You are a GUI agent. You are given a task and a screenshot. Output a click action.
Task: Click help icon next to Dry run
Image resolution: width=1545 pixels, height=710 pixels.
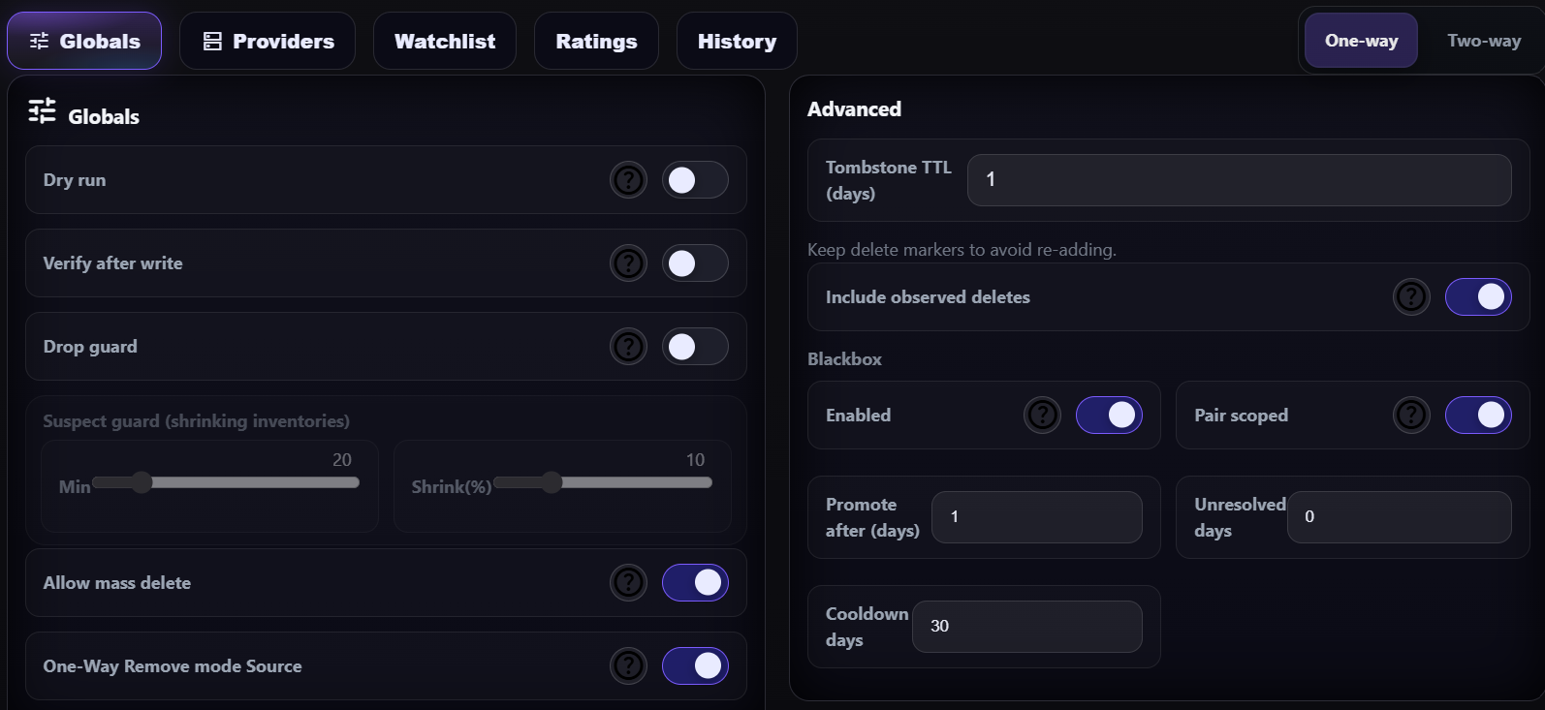[x=628, y=180]
